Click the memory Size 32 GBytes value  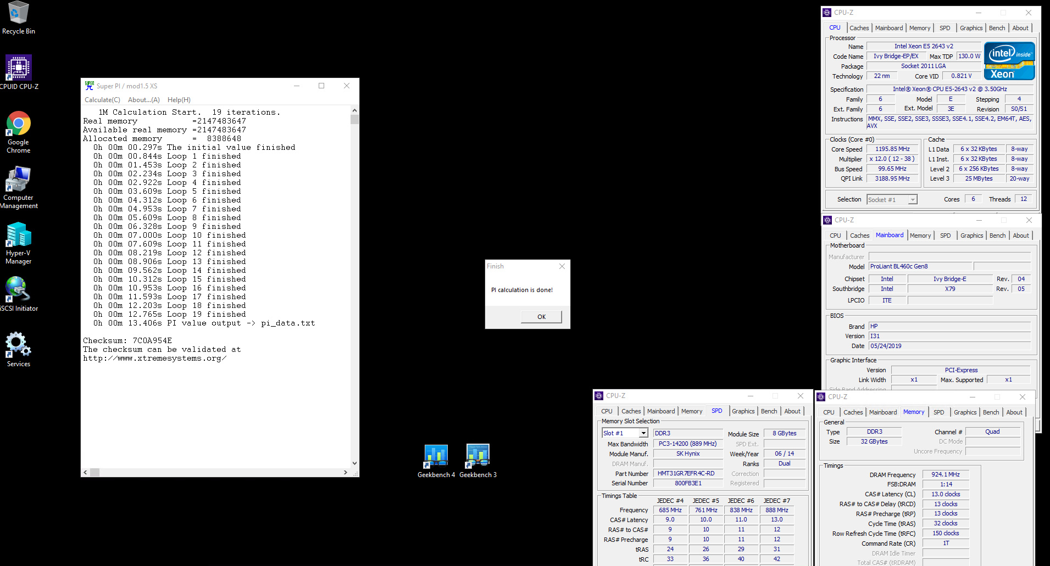[x=874, y=442]
